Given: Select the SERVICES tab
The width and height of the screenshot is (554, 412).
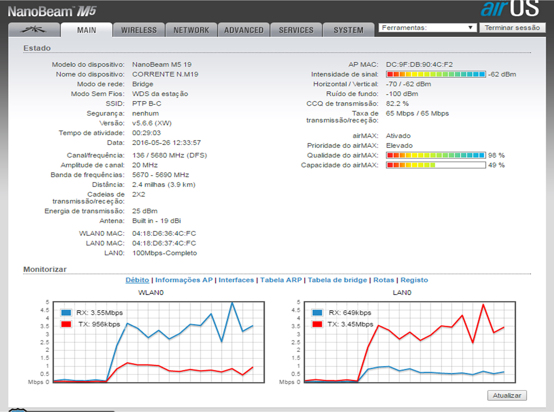Looking at the screenshot, I should [x=296, y=30].
